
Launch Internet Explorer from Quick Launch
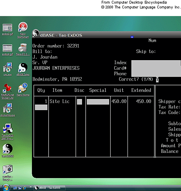pyautogui.click(x=25, y=188)
